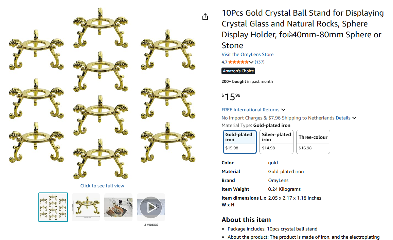Open the main product image
Viewport: 393px width, 240px height.
[x=102, y=93]
